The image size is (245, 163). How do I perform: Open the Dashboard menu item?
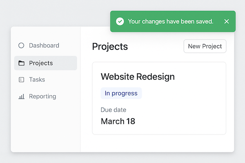[44, 46]
